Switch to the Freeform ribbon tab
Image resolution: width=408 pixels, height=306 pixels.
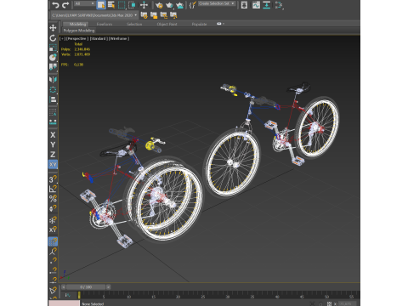pos(105,24)
